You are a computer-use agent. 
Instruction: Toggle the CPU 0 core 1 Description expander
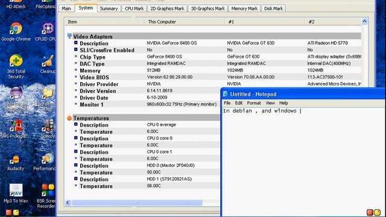click(76, 151)
